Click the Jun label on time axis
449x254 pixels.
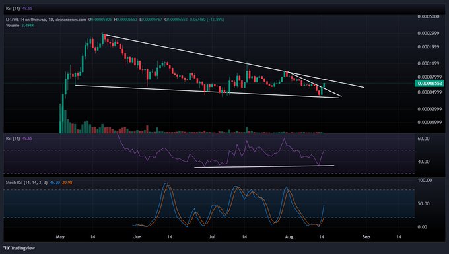[137, 237]
